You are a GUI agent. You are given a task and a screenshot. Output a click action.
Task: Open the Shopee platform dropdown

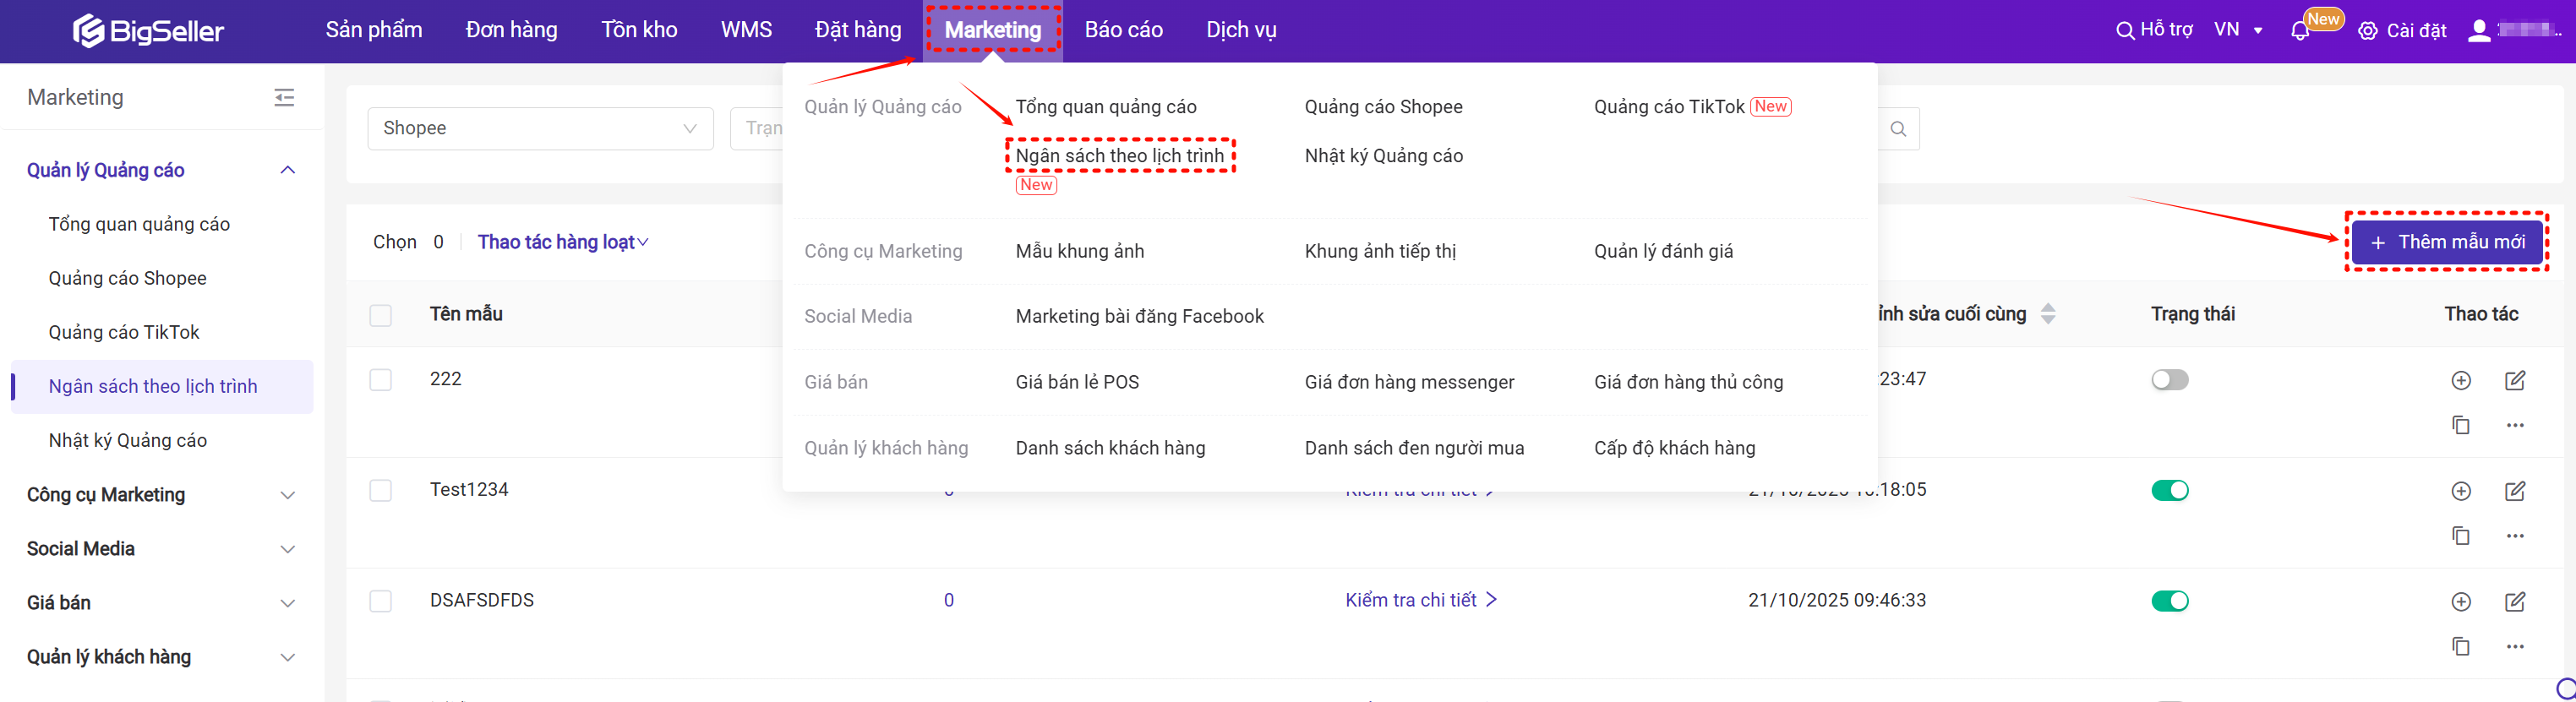click(x=540, y=129)
